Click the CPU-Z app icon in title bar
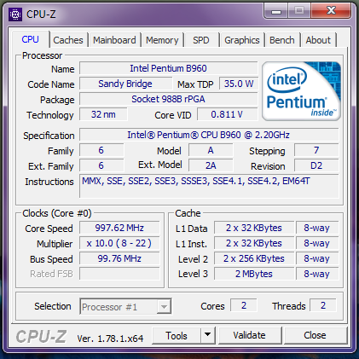 point(15,14)
